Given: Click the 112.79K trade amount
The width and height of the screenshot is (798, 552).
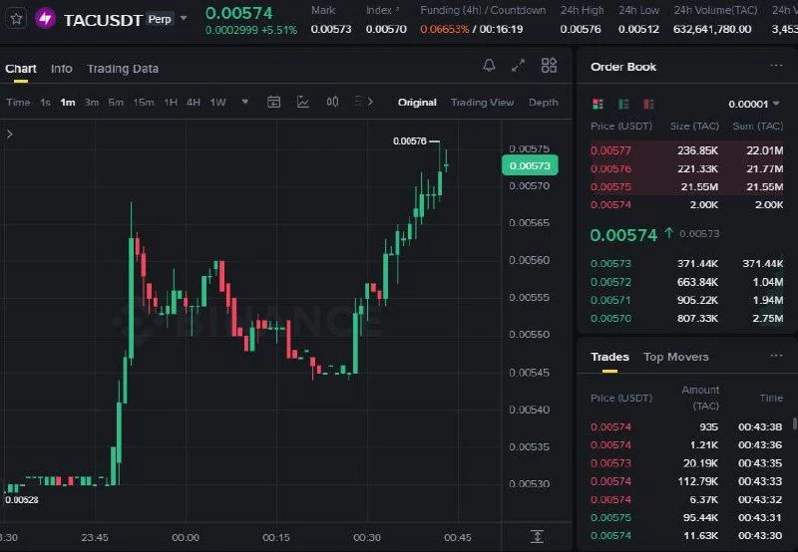Looking at the screenshot, I should tap(697, 481).
